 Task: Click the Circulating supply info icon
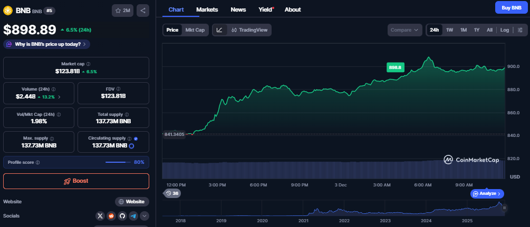coord(129,139)
